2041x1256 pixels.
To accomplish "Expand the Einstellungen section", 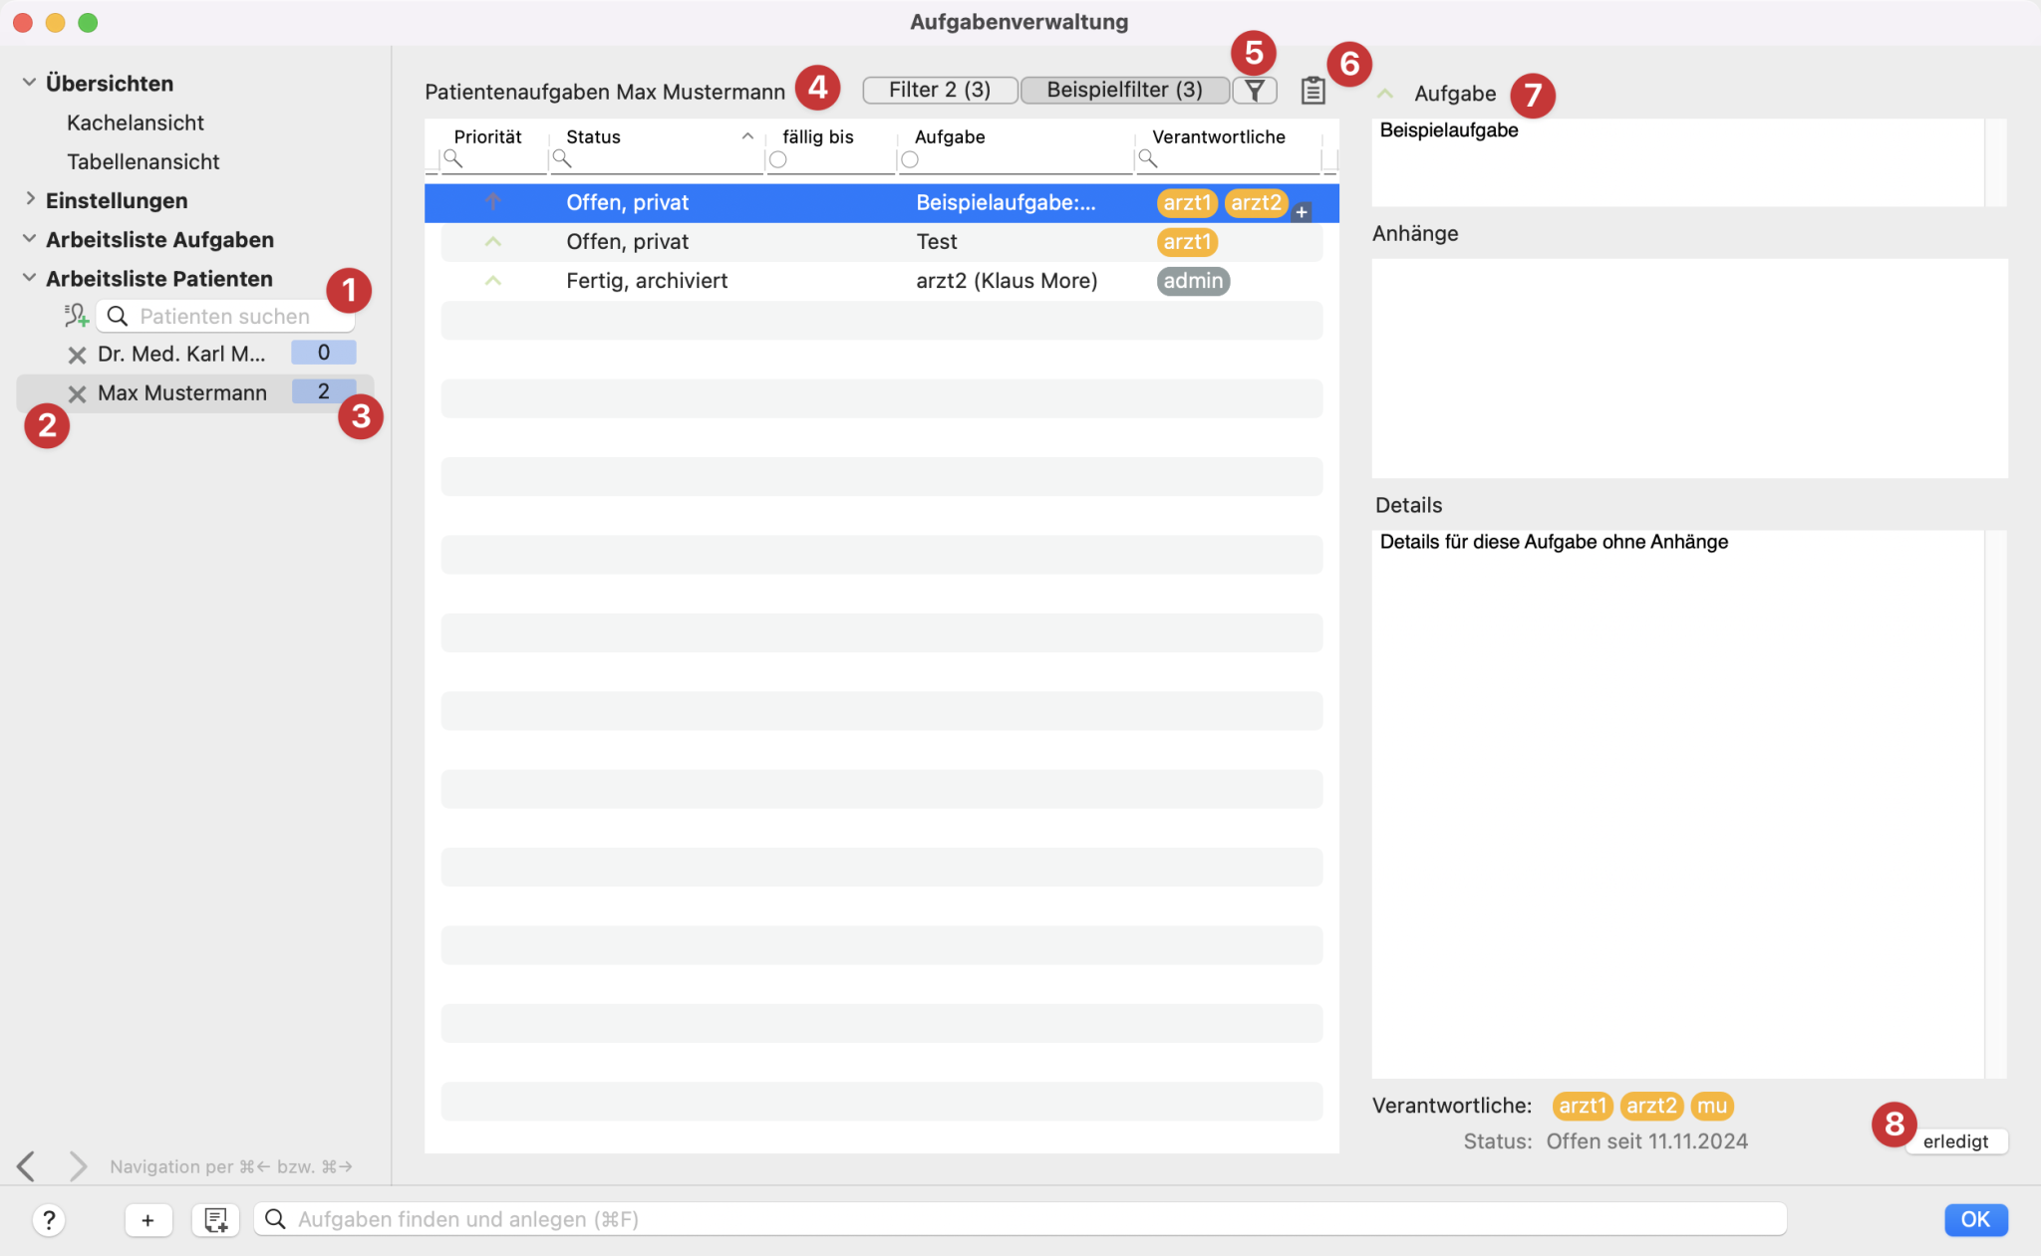I will (x=29, y=199).
